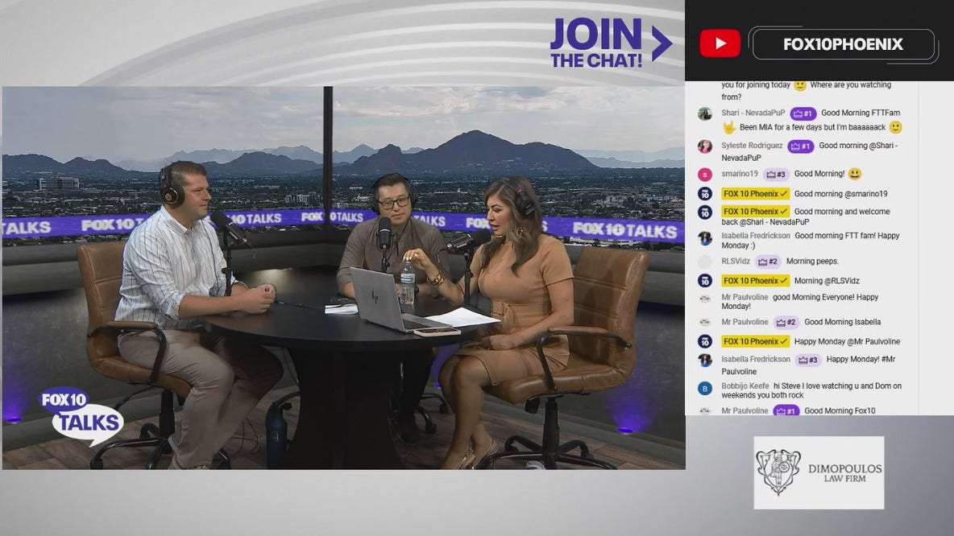The image size is (954, 536).
Task: Click the username 'Bobbijo Keefe'
Action: coord(745,386)
